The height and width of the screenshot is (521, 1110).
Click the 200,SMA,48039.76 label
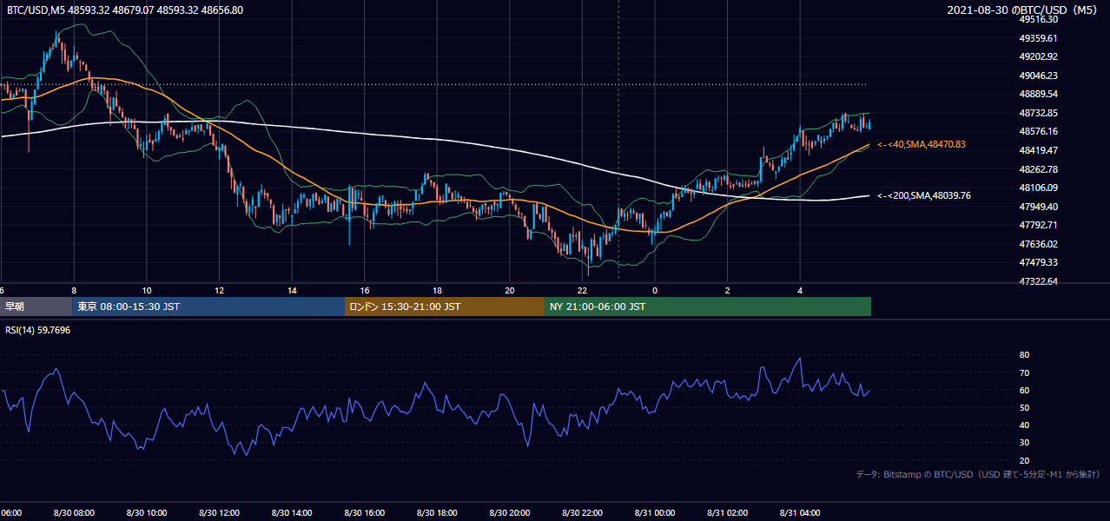coord(924,195)
